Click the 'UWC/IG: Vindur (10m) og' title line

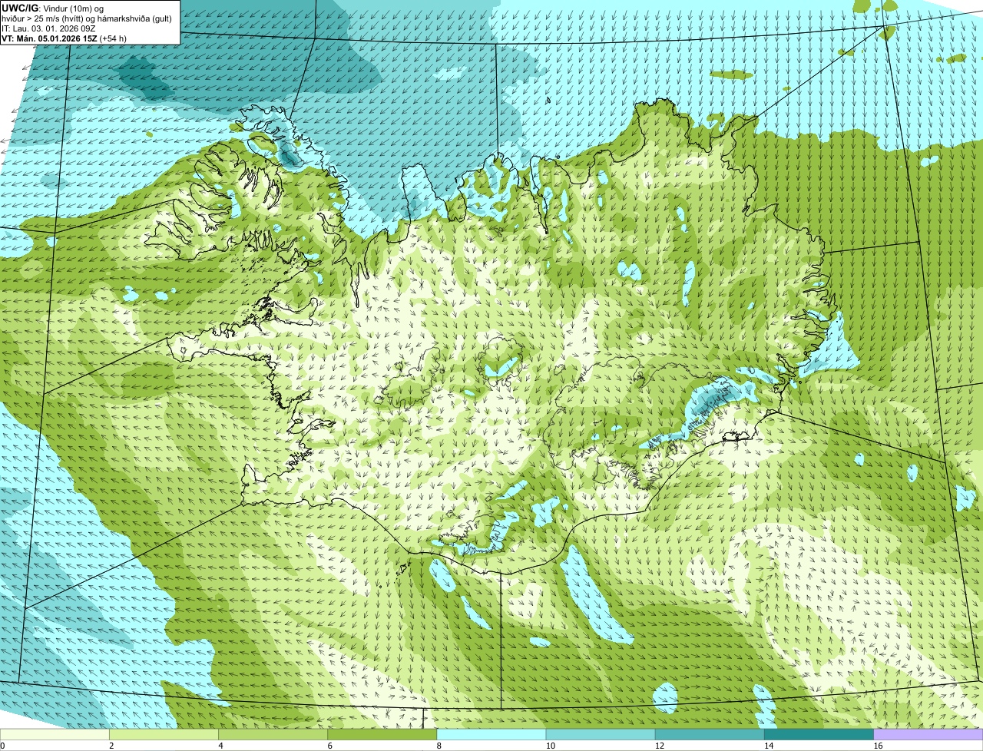click(x=52, y=8)
